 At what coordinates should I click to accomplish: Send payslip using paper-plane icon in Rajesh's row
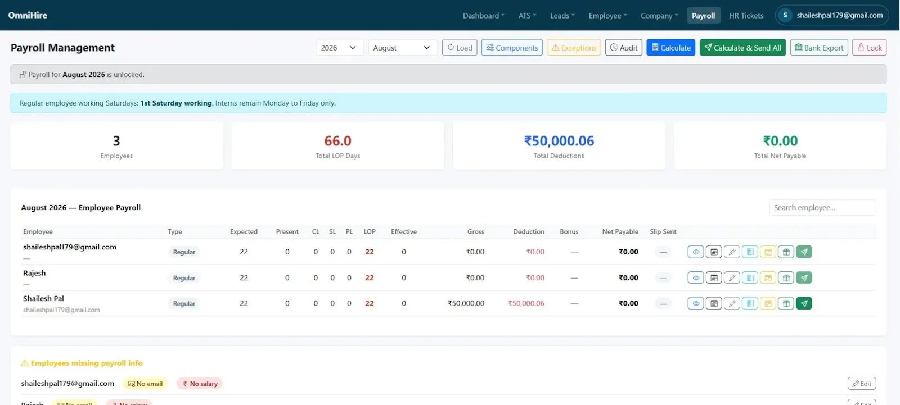(804, 277)
